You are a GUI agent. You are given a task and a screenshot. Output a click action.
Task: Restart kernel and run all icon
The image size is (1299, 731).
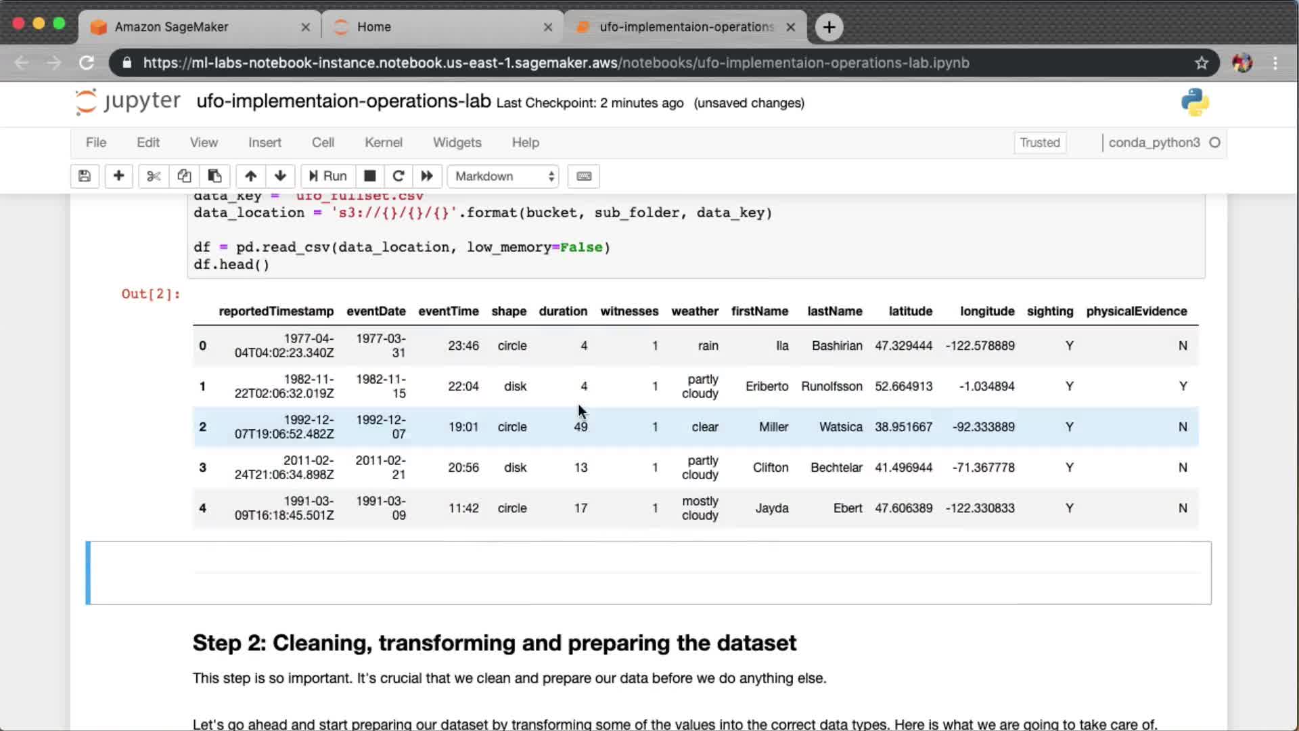[x=427, y=176]
